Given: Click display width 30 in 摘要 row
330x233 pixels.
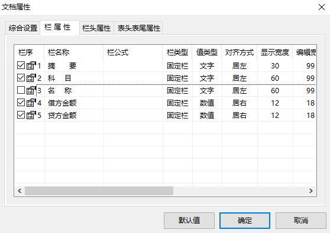Looking at the screenshot, I should [275, 65].
